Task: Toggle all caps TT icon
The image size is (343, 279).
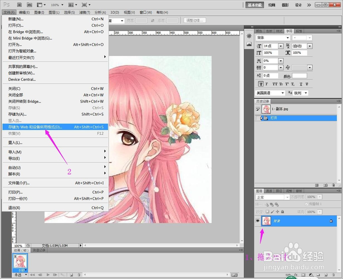Action: (275, 84)
